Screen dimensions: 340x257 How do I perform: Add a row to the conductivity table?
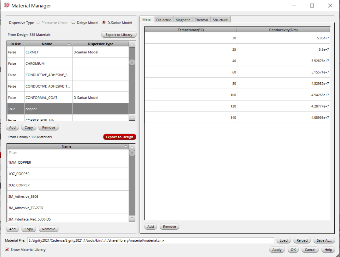click(x=150, y=227)
